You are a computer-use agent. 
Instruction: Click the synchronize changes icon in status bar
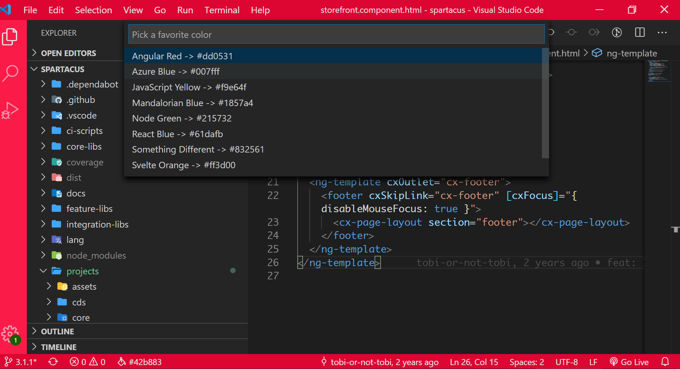click(x=53, y=361)
